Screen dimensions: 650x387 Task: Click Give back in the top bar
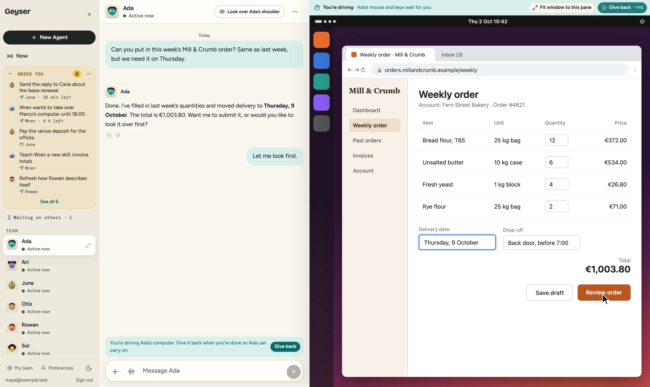(x=622, y=7)
